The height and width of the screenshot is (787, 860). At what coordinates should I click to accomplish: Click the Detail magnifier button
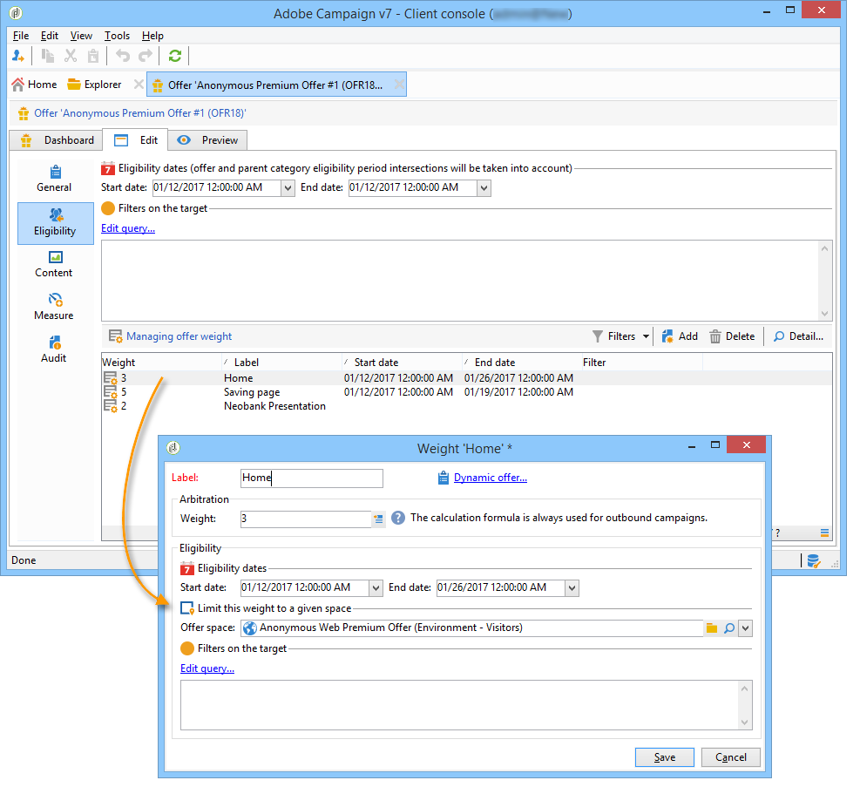tap(798, 336)
